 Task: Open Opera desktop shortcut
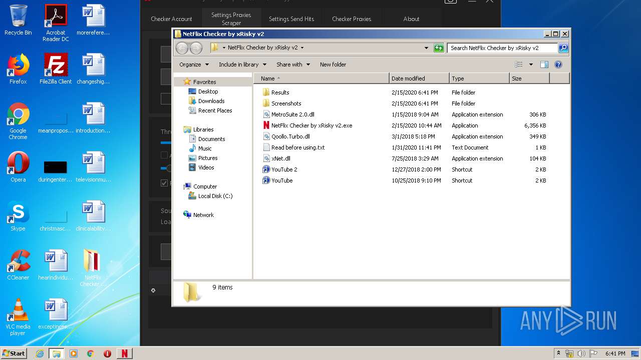pos(18,166)
